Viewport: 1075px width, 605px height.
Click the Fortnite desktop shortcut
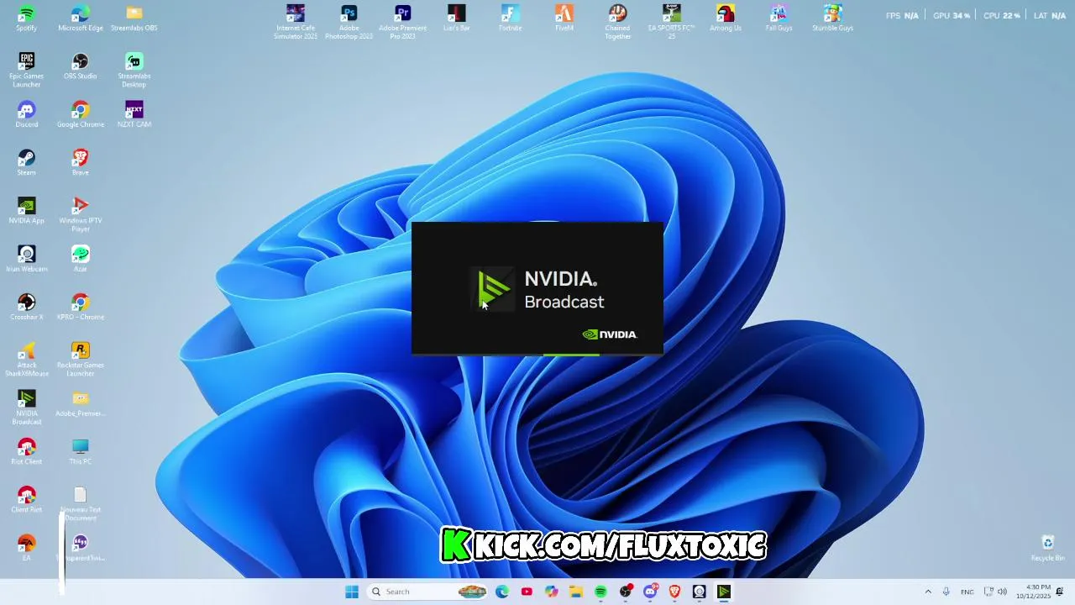click(511, 18)
